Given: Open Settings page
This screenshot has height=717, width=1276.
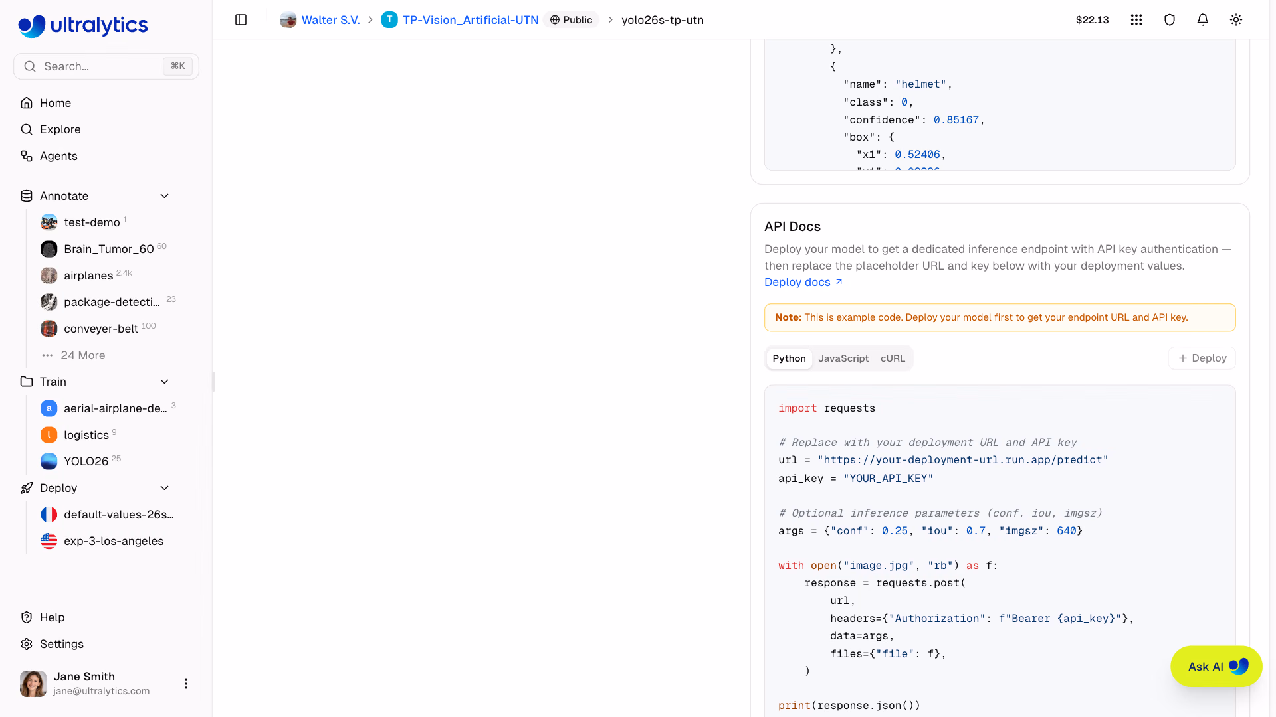Looking at the screenshot, I should click(x=61, y=644).
